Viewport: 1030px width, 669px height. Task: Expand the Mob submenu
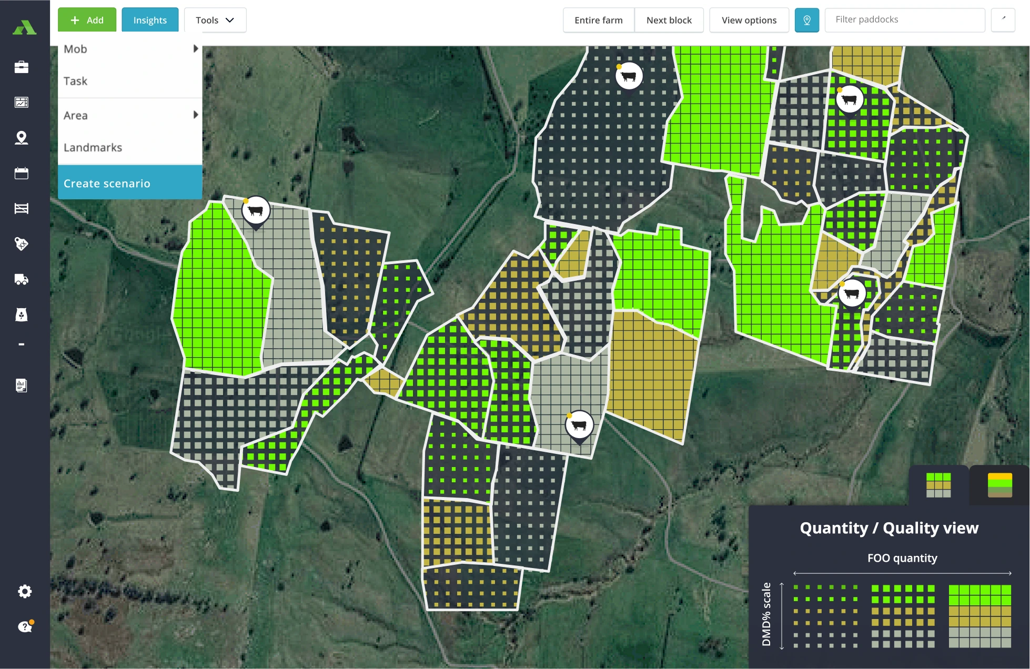pos(129,49)
